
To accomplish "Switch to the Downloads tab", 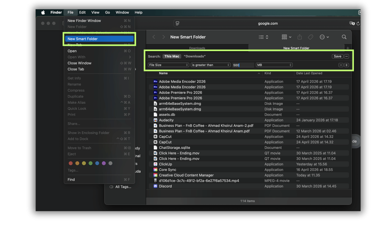I will coord(197,48).
